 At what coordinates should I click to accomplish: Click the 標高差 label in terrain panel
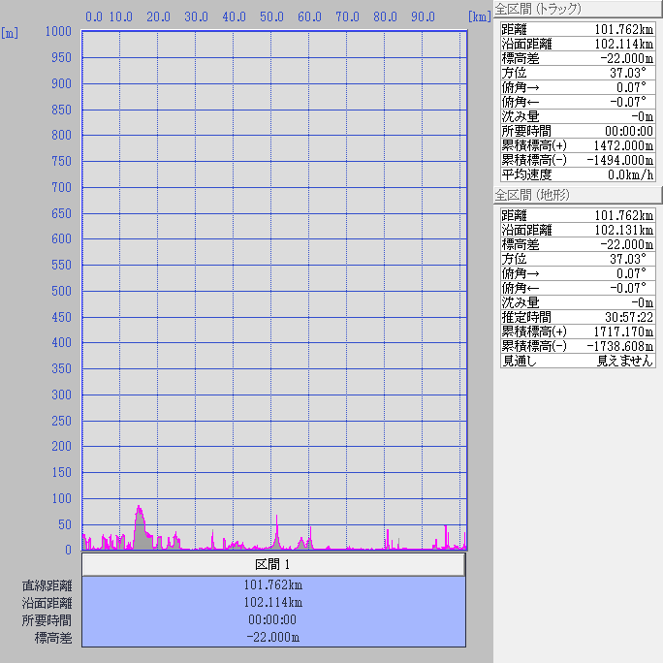point(521,245)
